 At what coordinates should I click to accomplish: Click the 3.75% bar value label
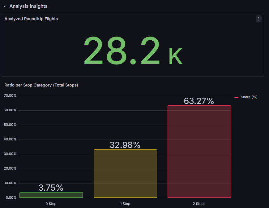51,188
